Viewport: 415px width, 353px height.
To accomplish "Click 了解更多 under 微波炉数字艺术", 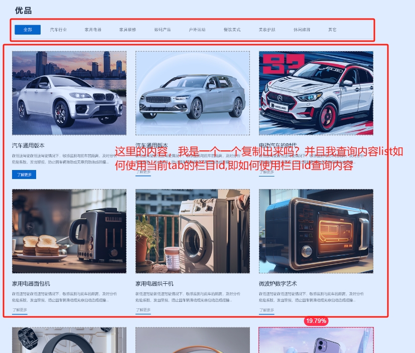I will tap(266, 310).
